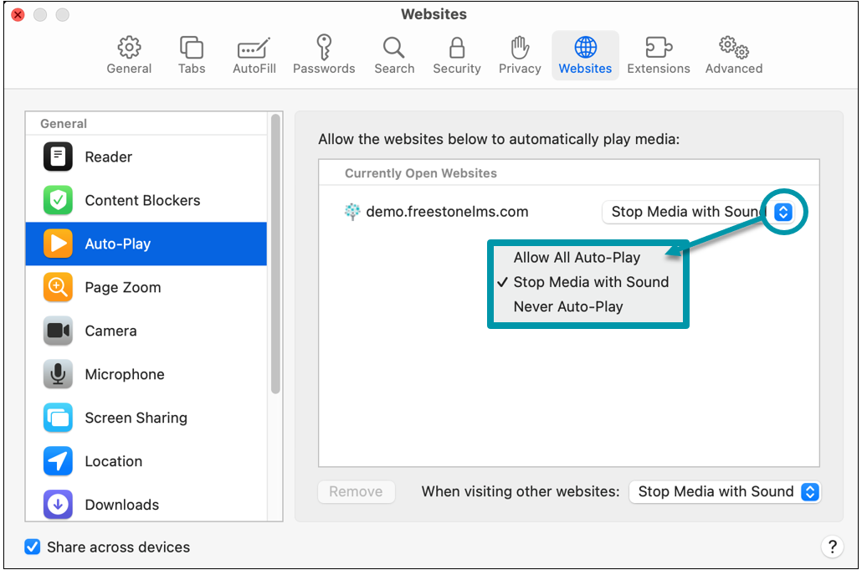
Task: Select the Passwords settings icon
Action: click(324, 54)
